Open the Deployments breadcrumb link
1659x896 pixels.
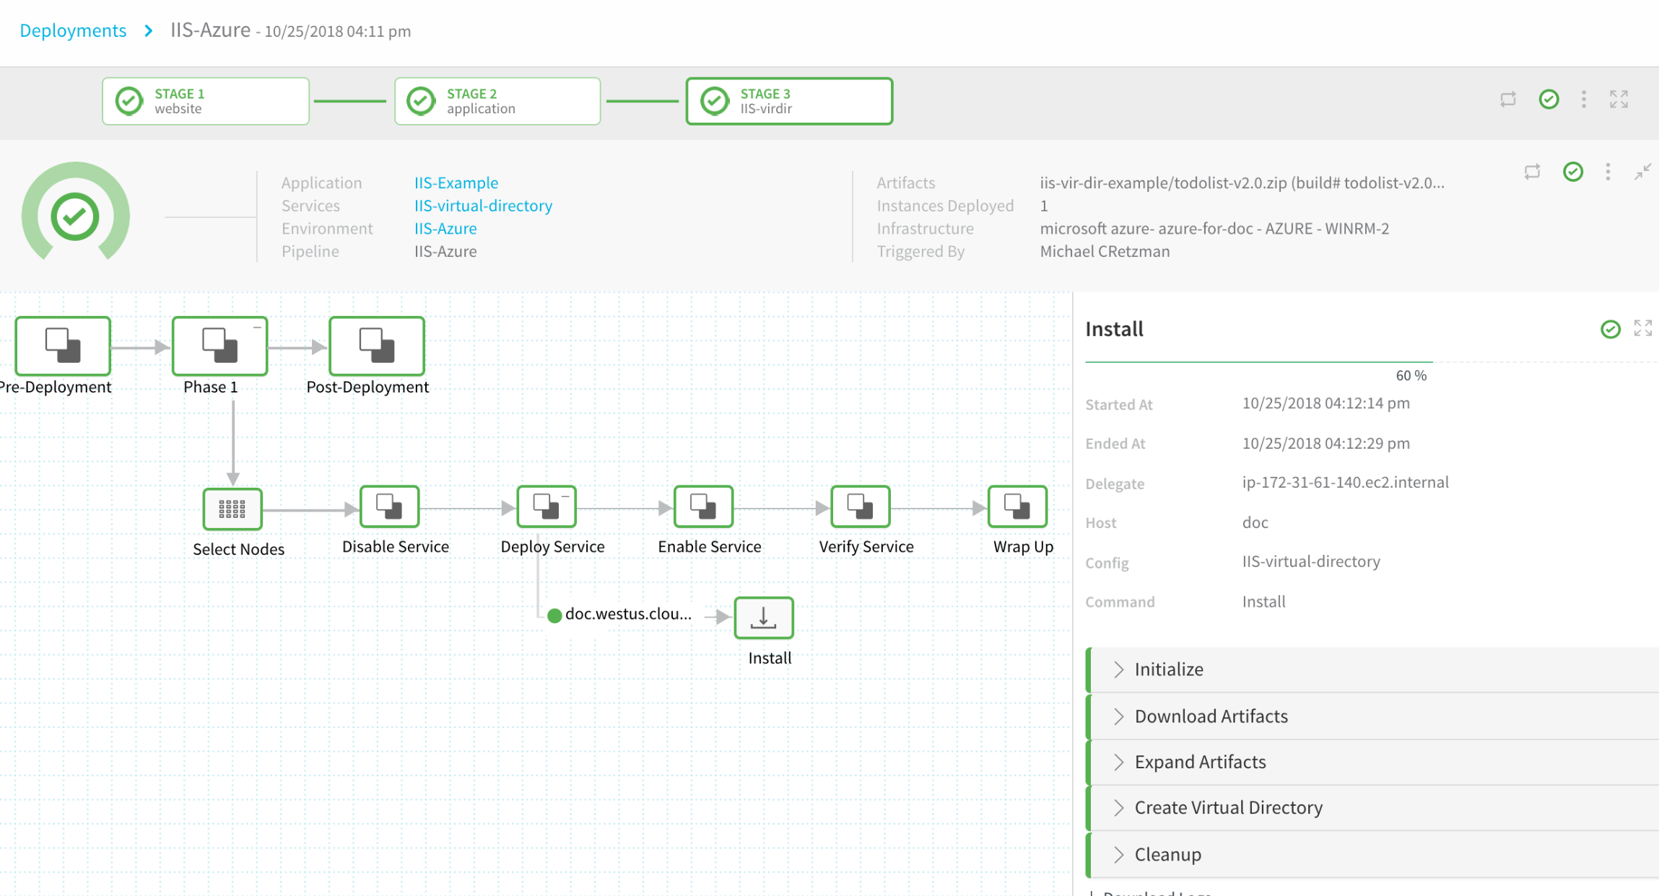coord(73,31)
